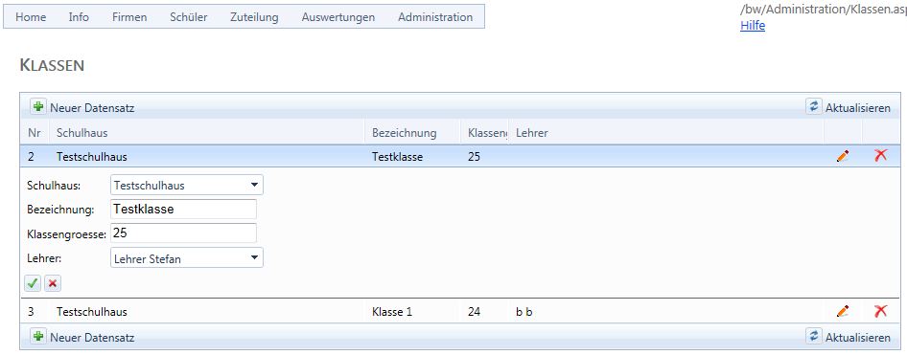Click top Neuer Datensatz label
This screenshot has height=355, width=907.
pos(92,108)
